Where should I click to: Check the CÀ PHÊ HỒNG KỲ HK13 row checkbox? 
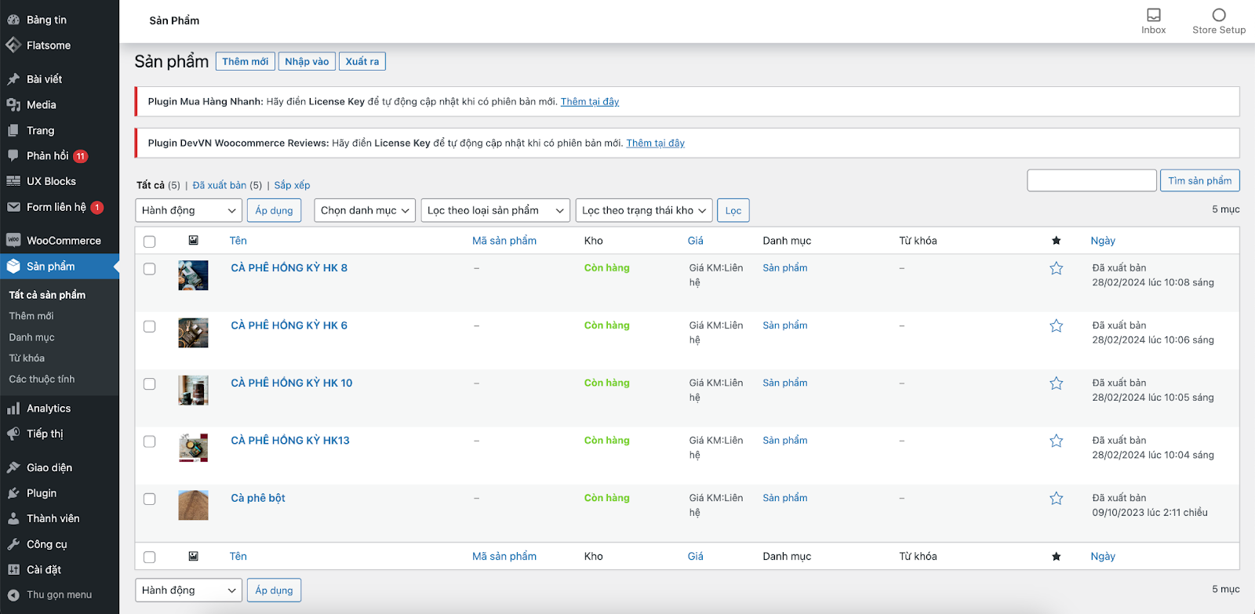(x=150, y=441)
